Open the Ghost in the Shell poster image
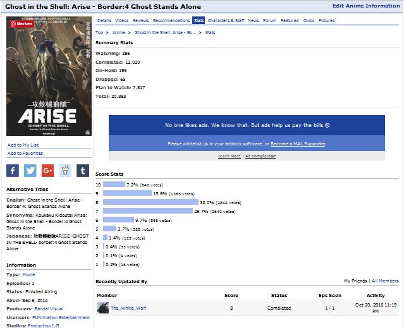This screenshot has height=328, width=404. point(49,76)
